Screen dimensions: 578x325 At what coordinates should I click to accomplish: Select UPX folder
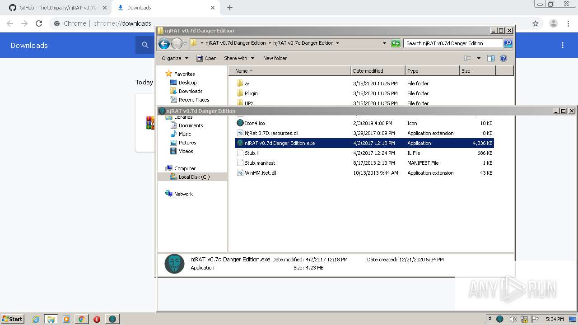[x=249, y=103]
